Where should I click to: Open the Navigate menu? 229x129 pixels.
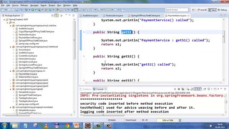[34, 5]
